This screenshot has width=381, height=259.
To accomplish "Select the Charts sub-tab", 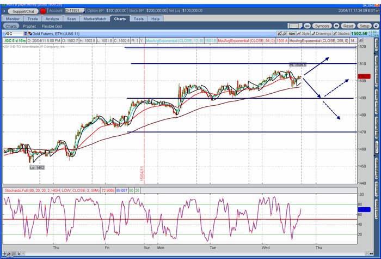I will (11, 26).
